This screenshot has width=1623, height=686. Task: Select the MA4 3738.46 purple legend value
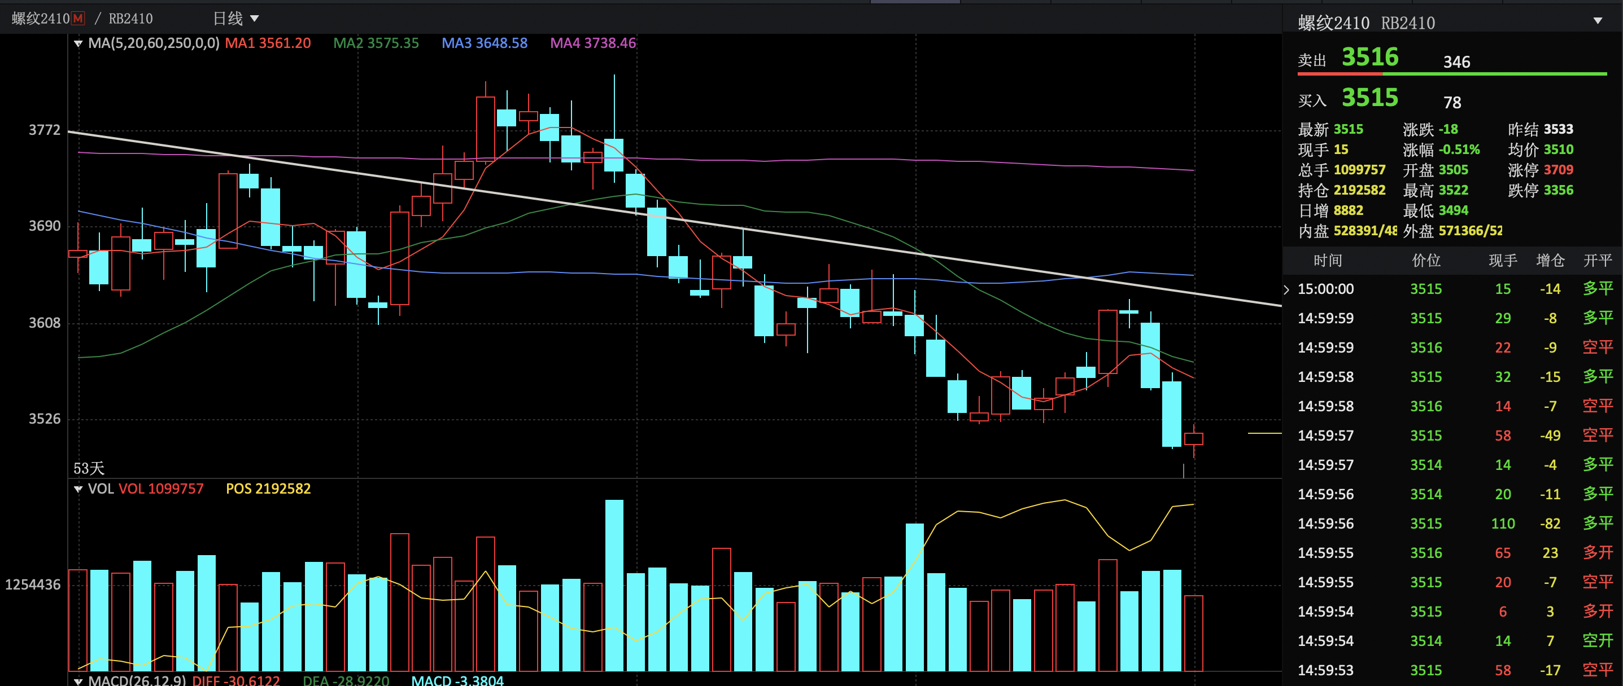point(593,43)
